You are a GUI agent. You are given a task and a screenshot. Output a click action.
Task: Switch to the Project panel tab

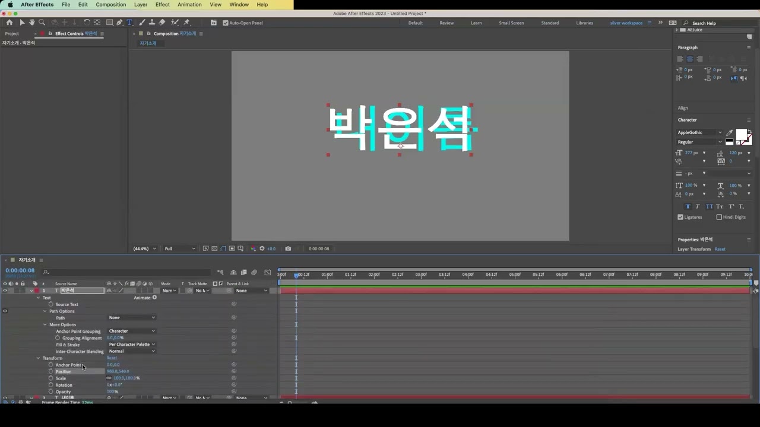[12, 34]
